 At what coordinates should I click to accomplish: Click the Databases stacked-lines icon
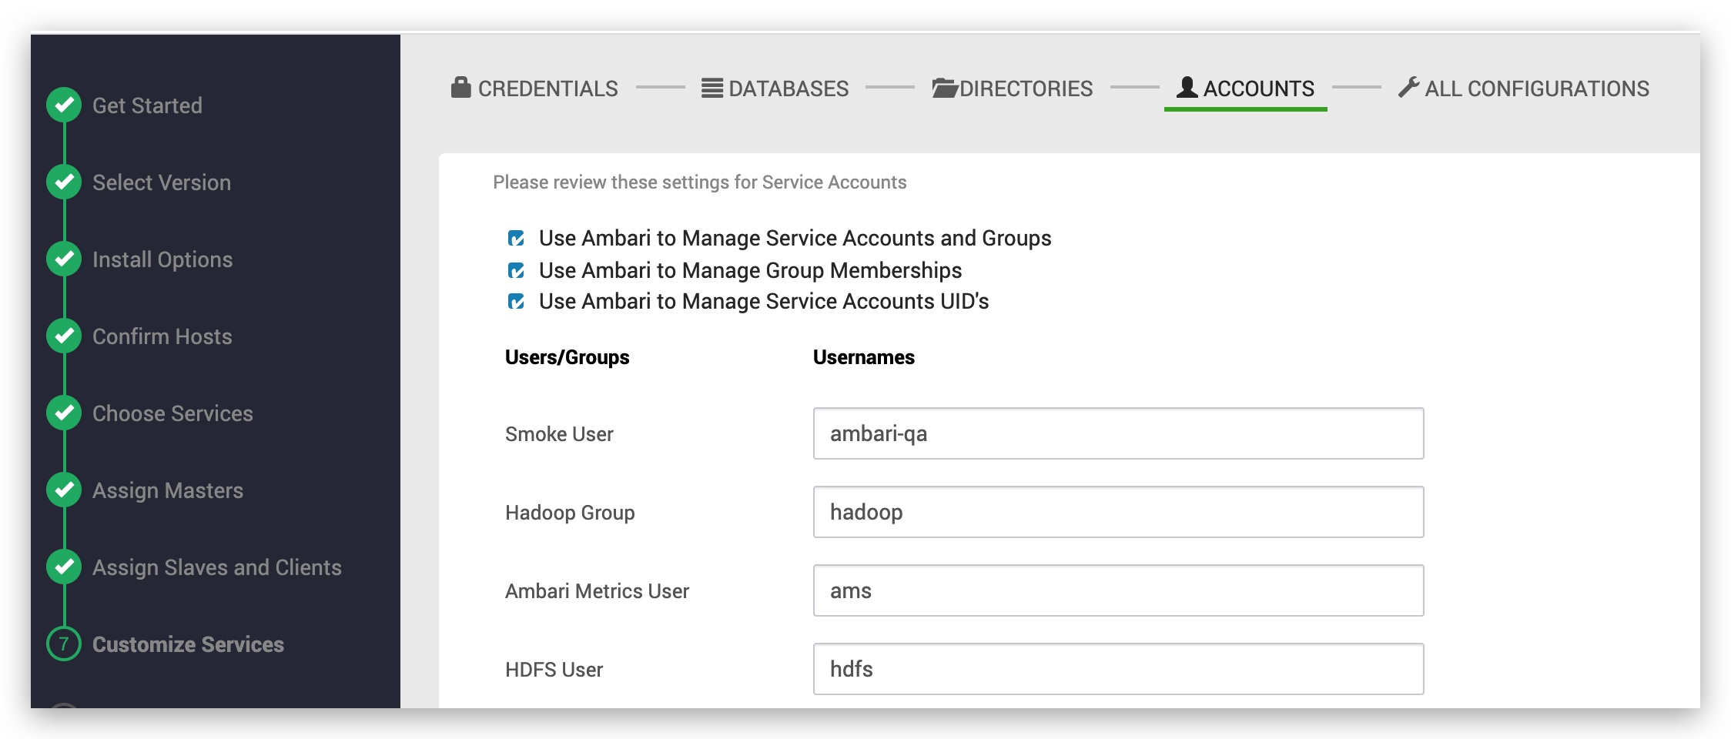[x=712, y=88]
